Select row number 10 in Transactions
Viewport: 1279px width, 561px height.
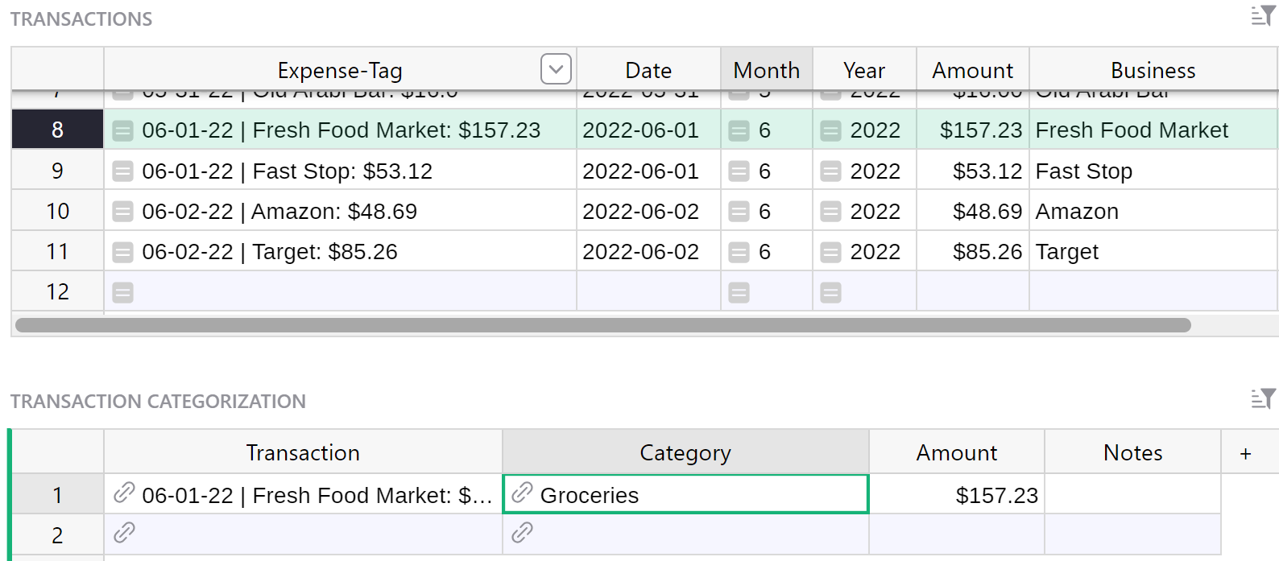(57, 211)
